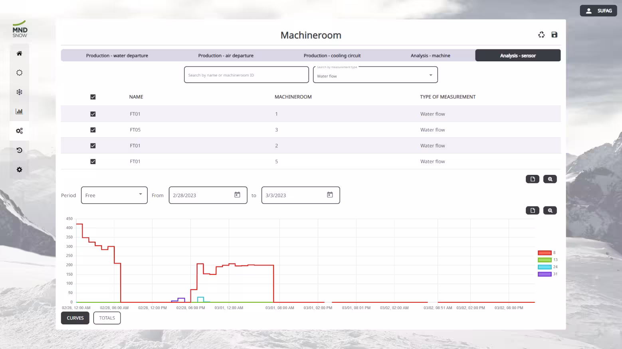Click the export file button below sensor table

(x=532, y=179)
